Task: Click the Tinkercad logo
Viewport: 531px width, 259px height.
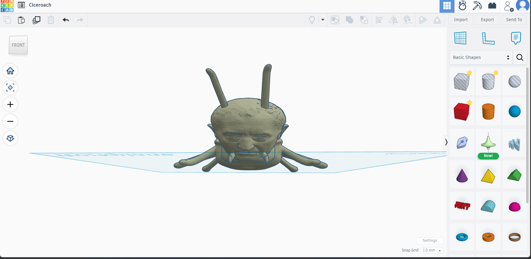Action: point(7,6)
